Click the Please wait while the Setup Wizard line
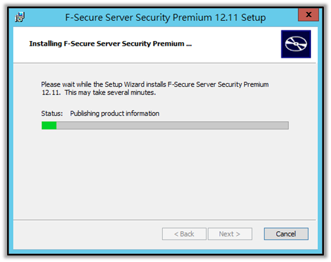Screen dimensions: 331x262 click(x=155, y=84)
